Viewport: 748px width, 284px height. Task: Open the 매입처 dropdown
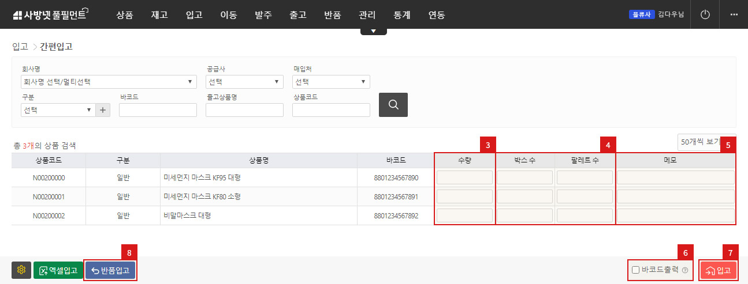pos(331,82)
